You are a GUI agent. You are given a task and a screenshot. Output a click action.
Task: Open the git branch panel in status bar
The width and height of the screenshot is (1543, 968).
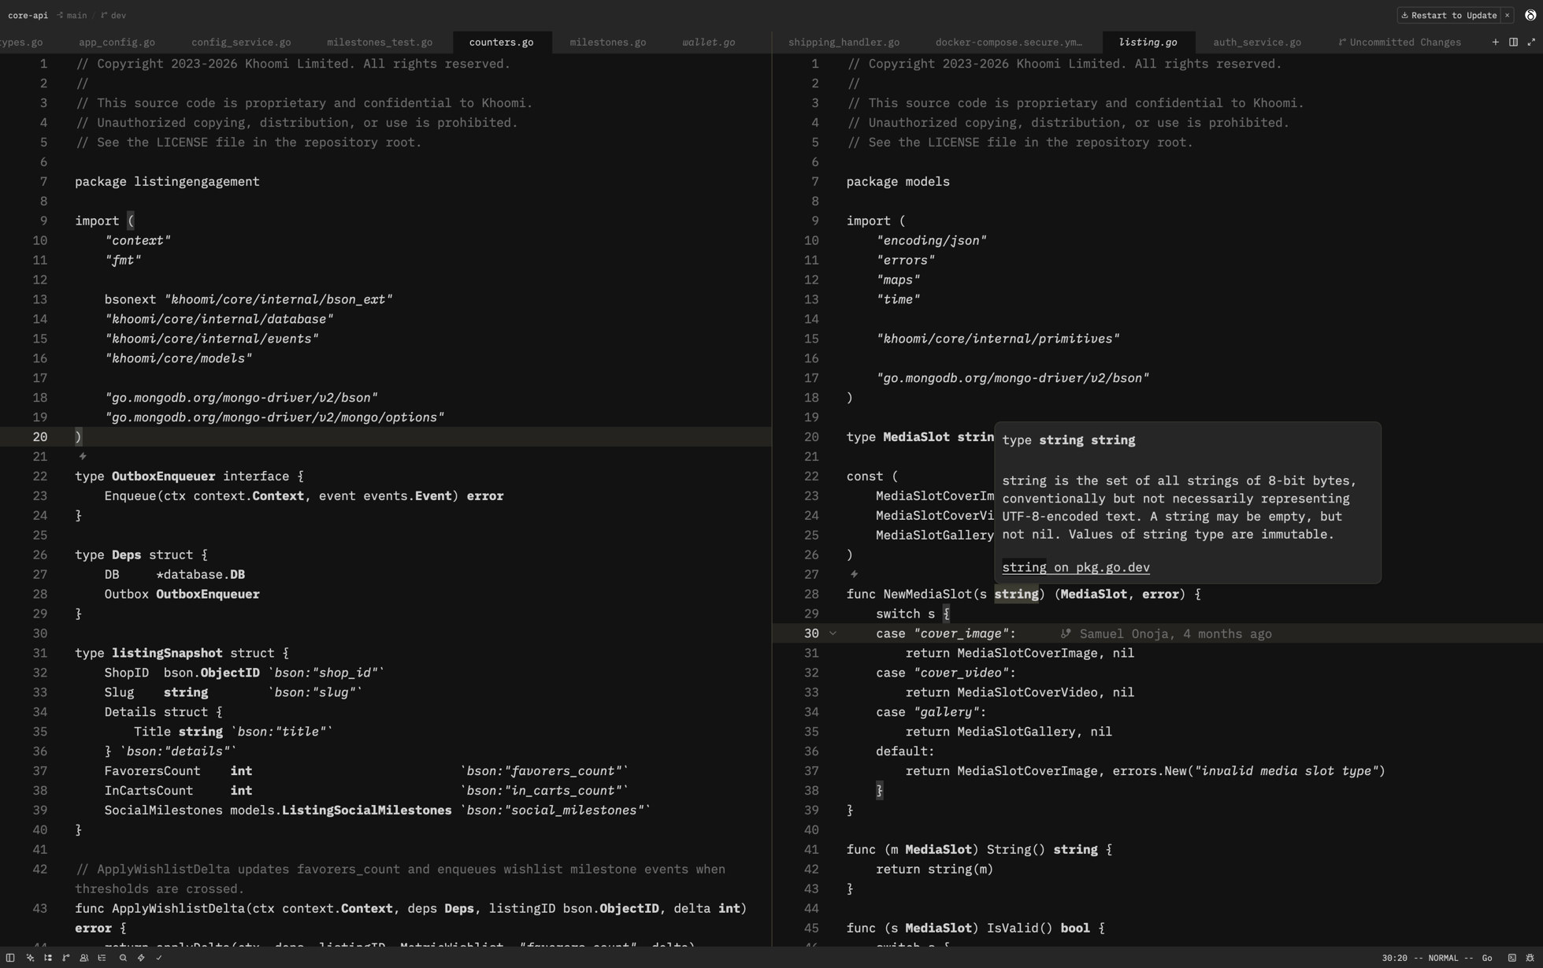[66, 958]
